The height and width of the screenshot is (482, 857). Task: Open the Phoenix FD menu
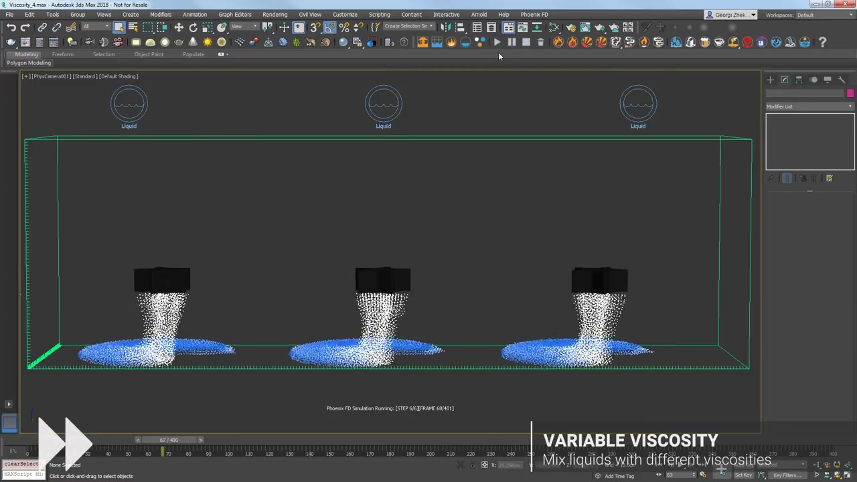(x=534, y=14)
